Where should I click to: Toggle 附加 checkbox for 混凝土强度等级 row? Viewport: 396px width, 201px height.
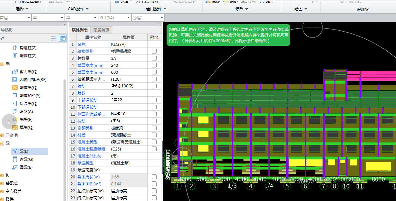(154, 149)
